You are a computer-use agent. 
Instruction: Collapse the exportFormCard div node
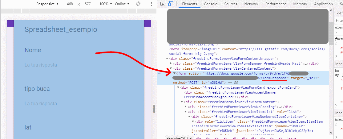(x=178, y=87)
